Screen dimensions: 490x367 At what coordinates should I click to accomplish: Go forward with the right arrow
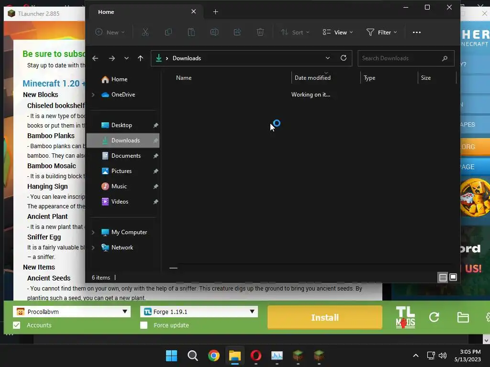(x=112, y=58)
